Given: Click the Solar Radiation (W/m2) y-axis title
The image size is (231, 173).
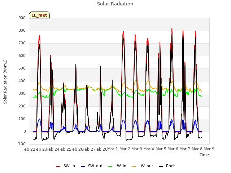Looking at the screenshot, I should coord(5,82).
